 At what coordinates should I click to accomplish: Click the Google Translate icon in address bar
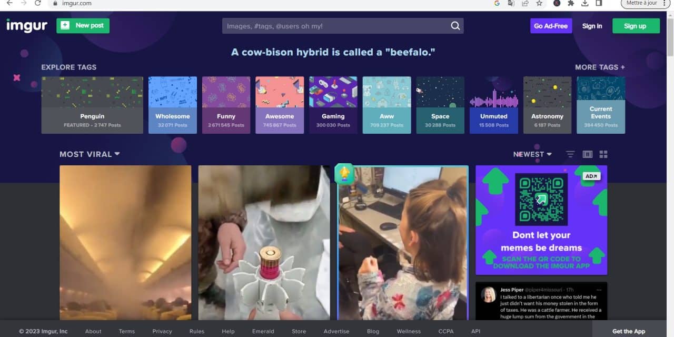click(511, 3)
